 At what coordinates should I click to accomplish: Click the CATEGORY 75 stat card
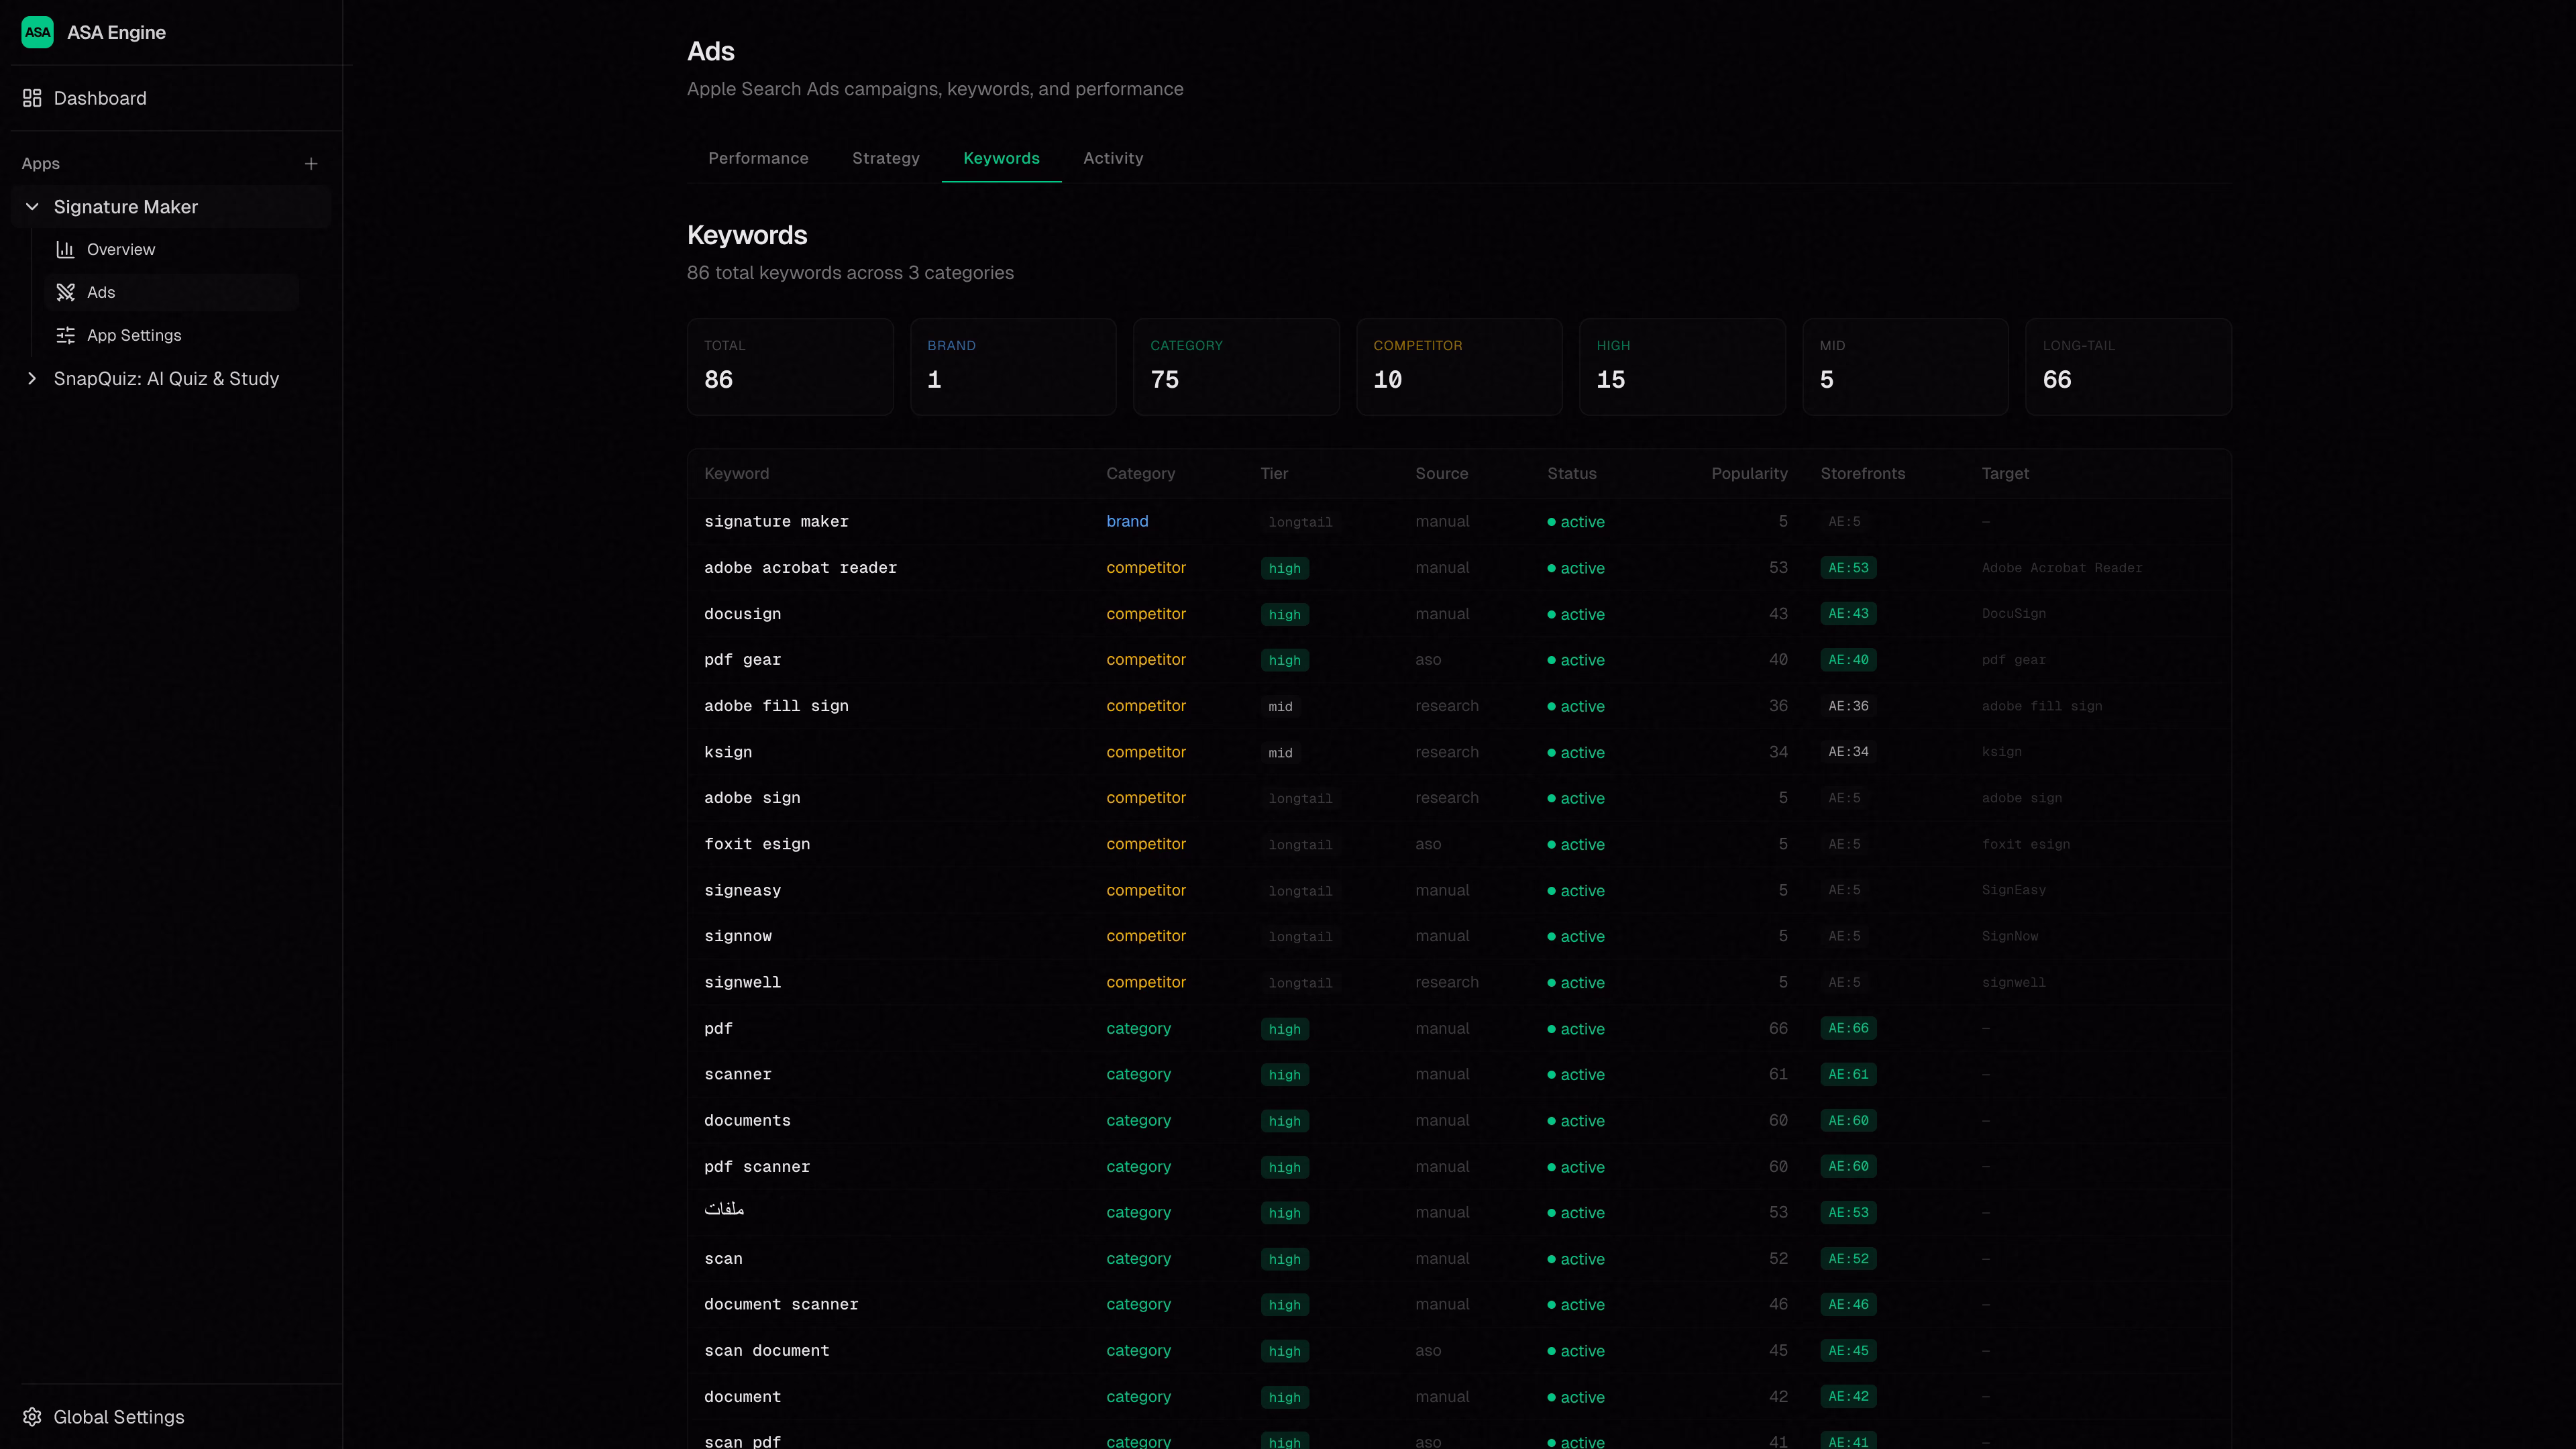pos(1236,366)
